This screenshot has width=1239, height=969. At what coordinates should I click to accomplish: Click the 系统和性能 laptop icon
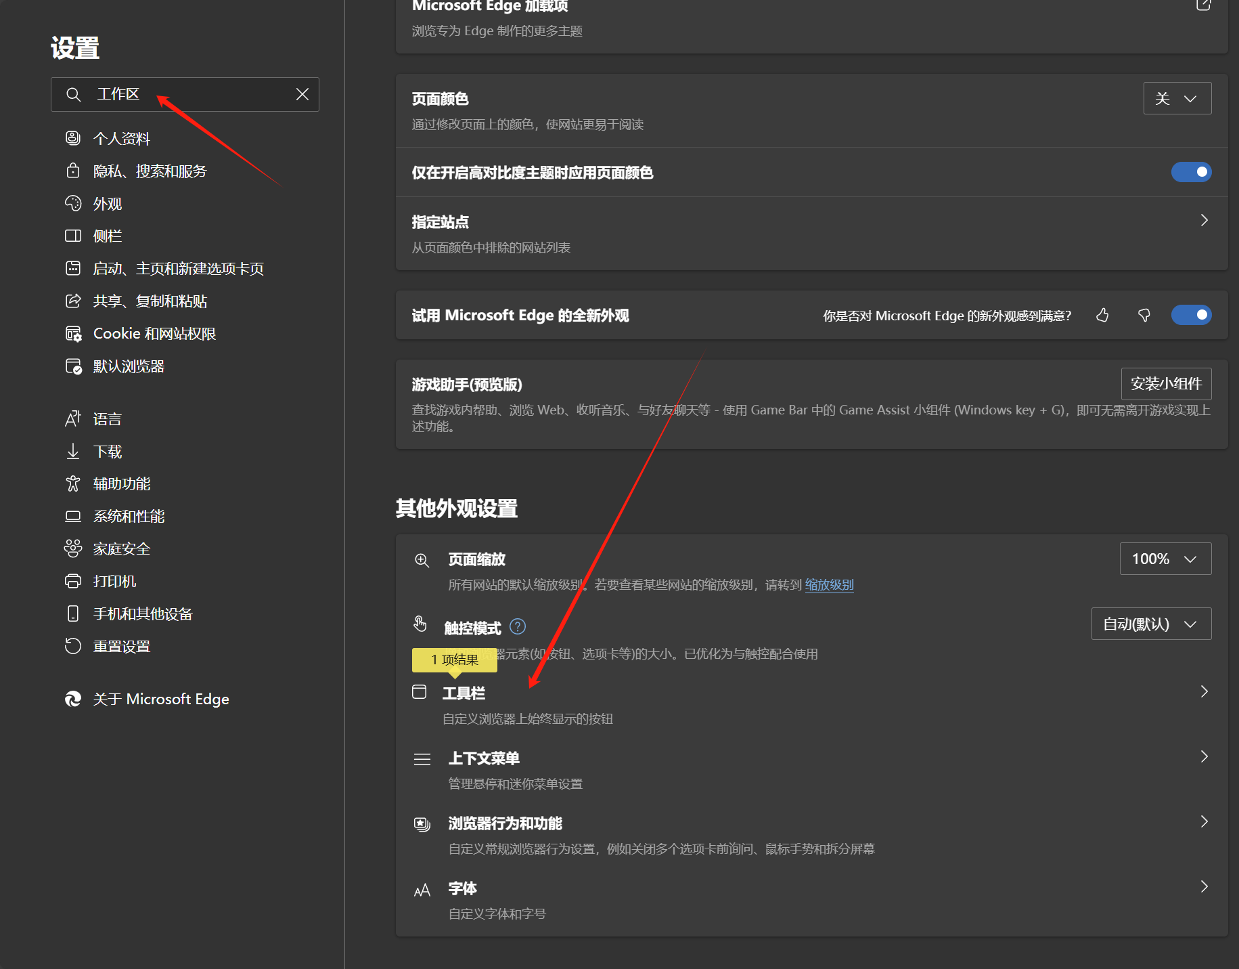tap(73, 517)
